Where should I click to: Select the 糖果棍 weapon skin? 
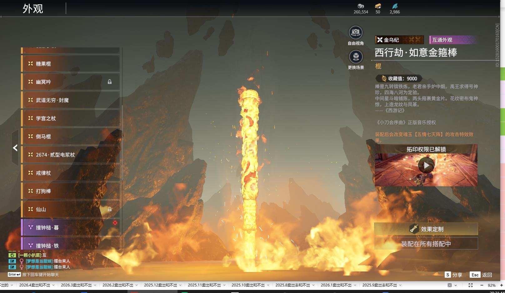click(x=71, y=64)
